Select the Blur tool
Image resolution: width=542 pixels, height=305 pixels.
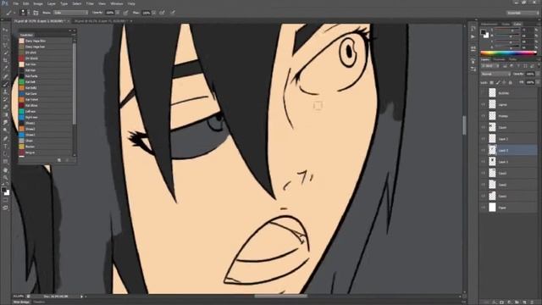[x=5, y=122]
